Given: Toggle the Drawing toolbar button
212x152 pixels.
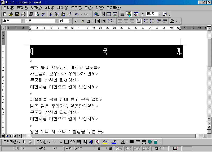Looking at the screenshot, I should pyautogui.click(x=129, y=14).
